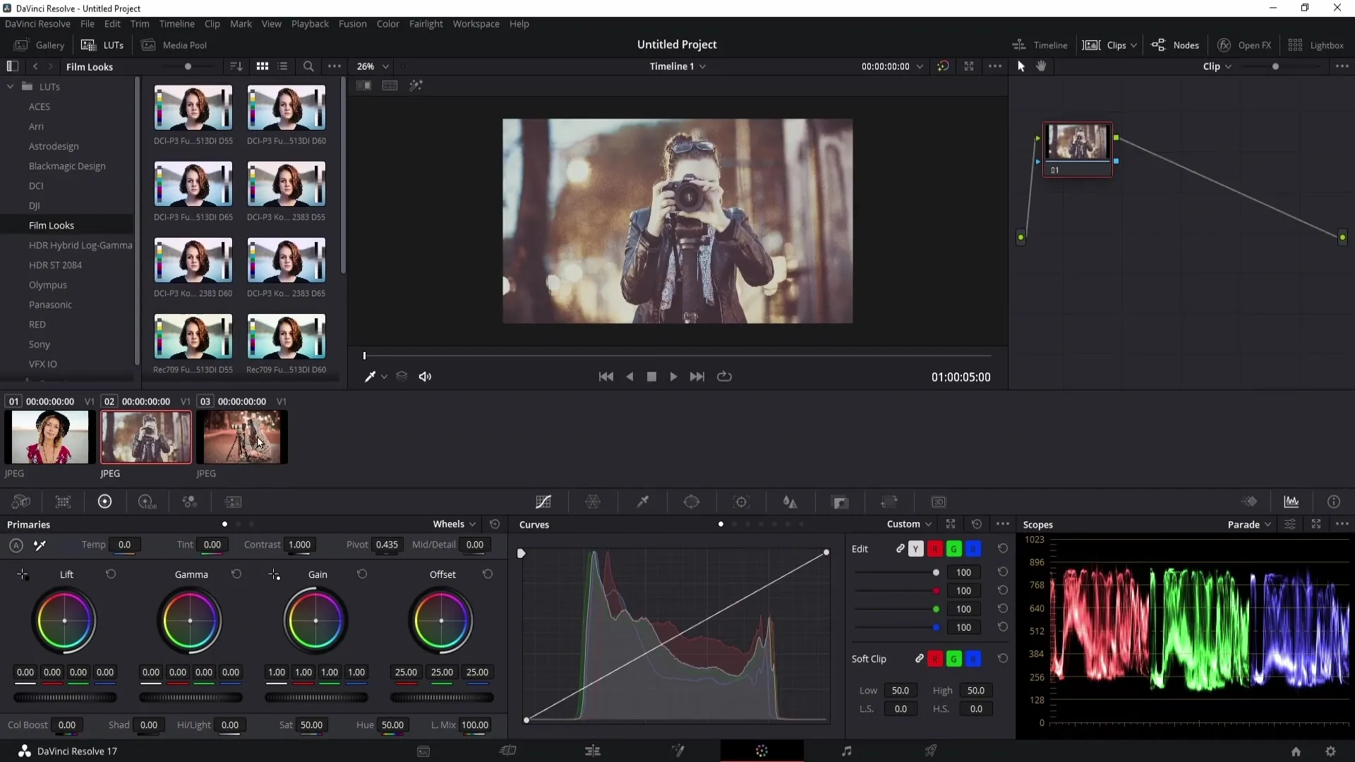Show the Information panel icon
Viewport: 1355px width, 762px height.
click(1334, 502)
